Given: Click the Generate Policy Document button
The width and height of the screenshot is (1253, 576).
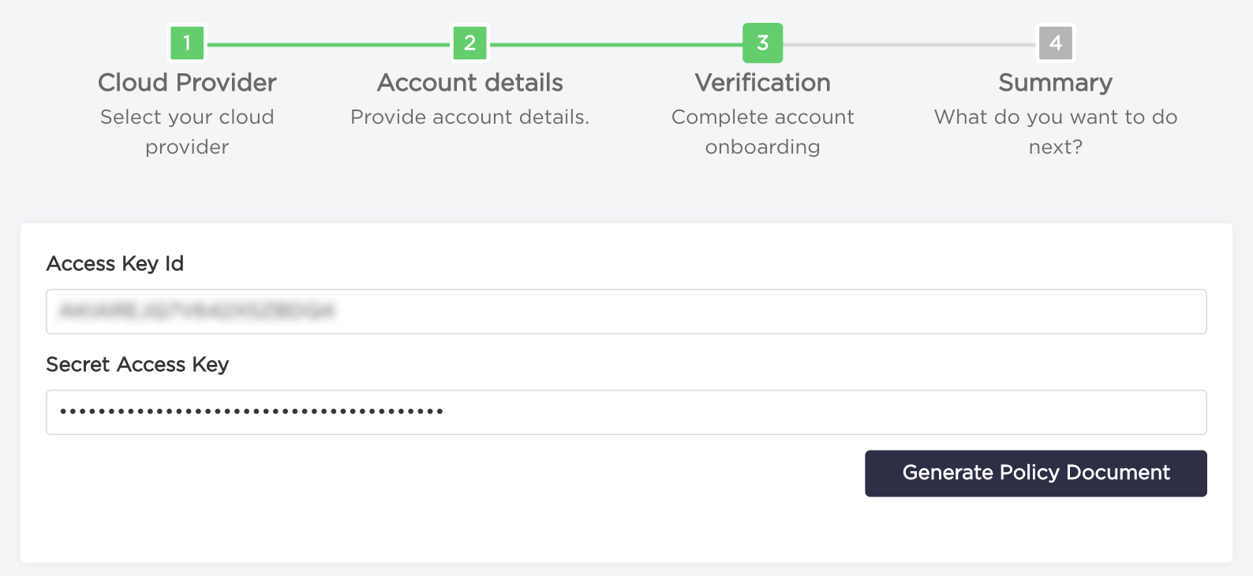Looking at the screenshot, I should tap(1035, 473).
